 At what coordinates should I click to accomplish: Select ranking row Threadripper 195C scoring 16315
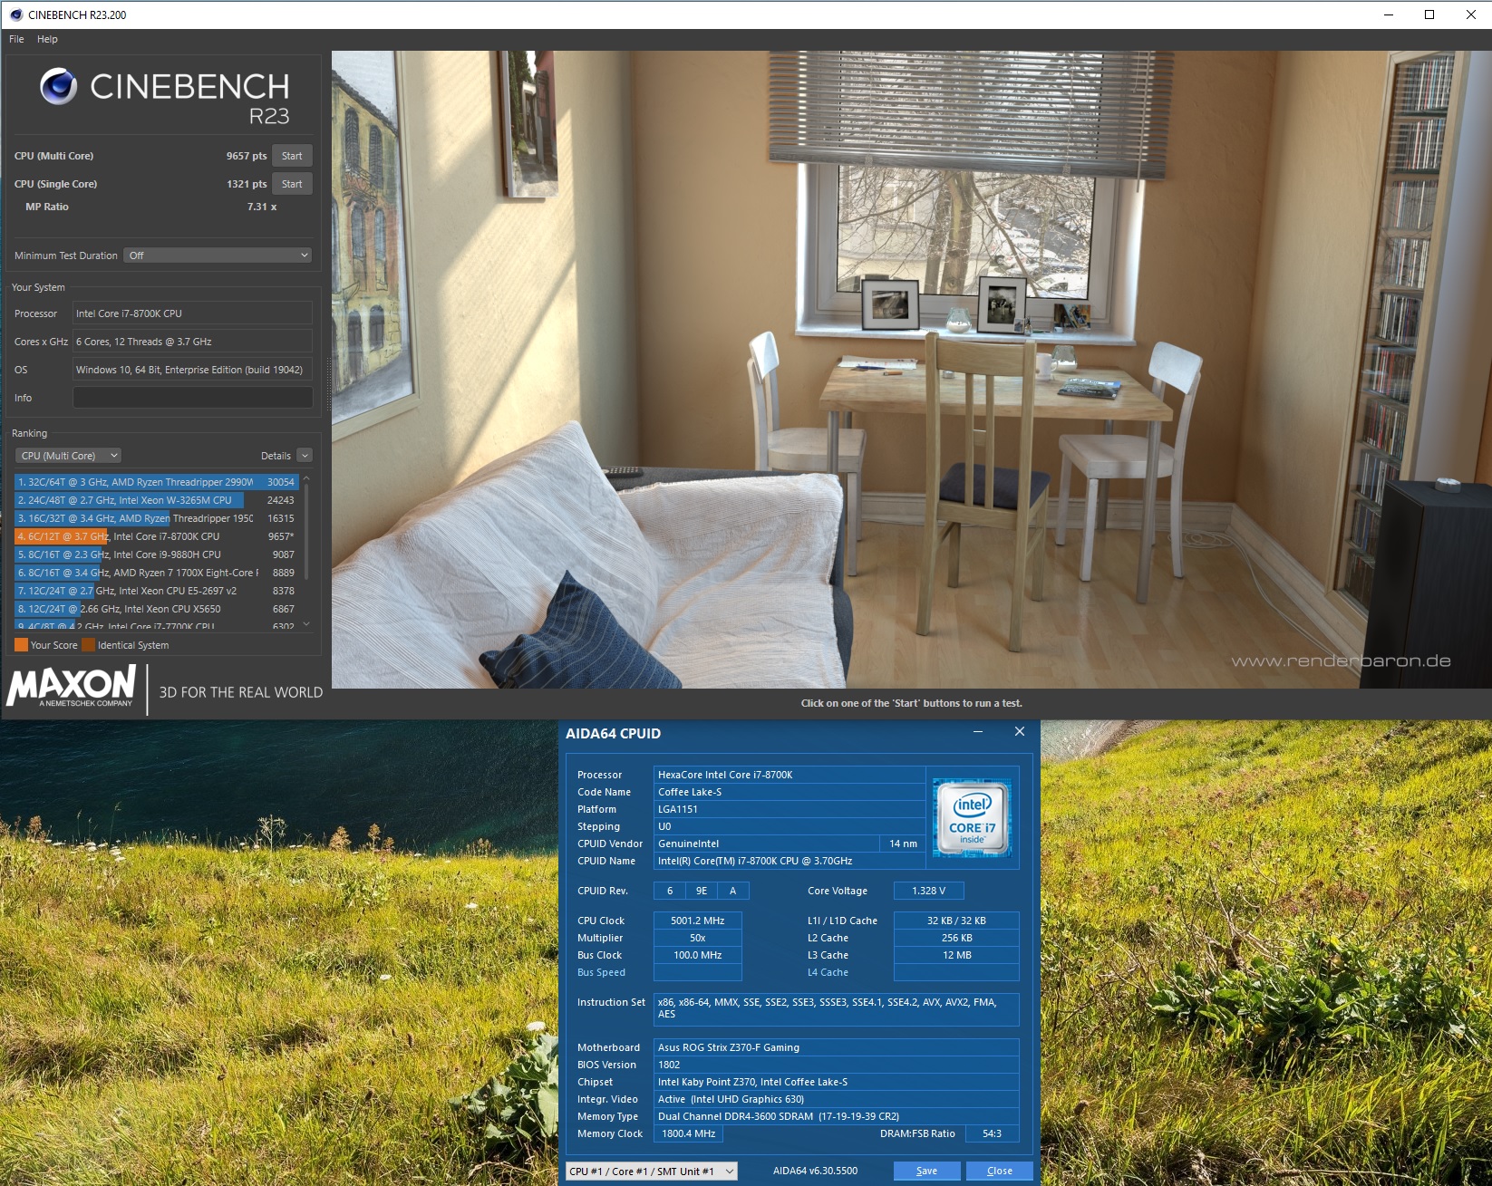click(156, 518)
